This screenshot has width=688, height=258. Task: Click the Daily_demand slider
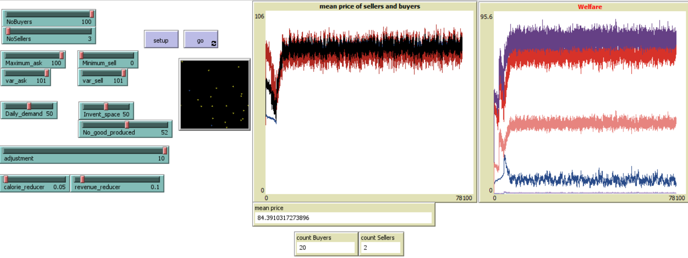29,110
